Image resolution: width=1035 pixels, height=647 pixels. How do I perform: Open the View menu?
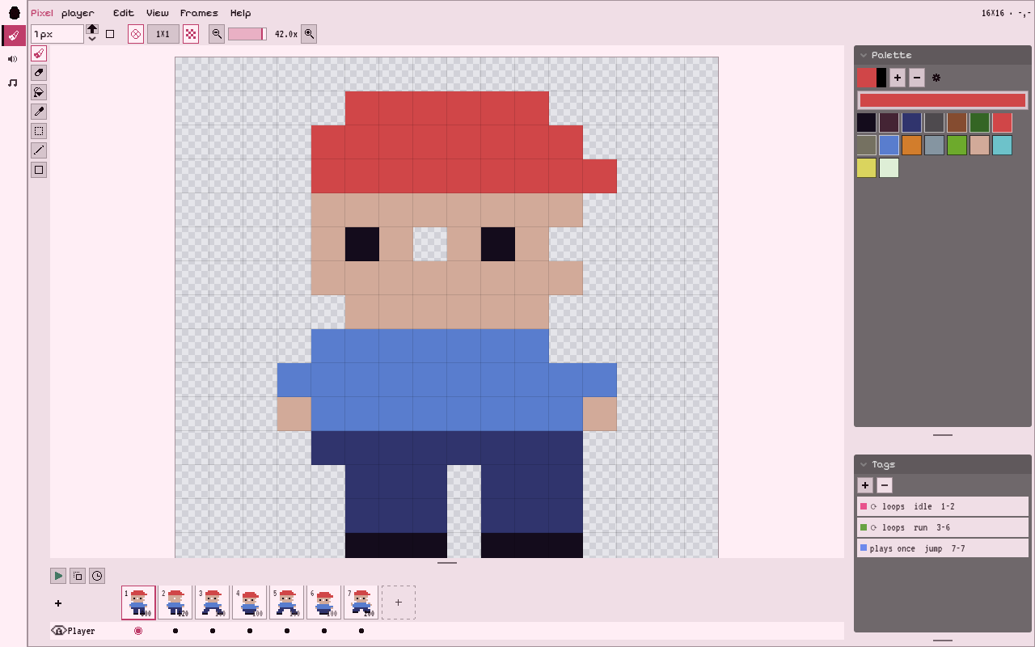(158, 13)
